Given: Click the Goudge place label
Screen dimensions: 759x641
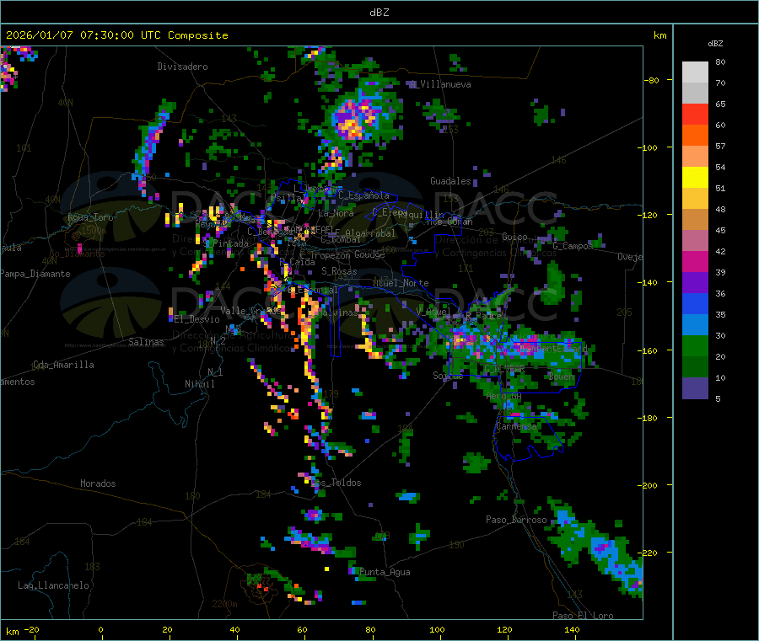Looking at the screenshot, I should pyautogui.click(x=370, y=254).
